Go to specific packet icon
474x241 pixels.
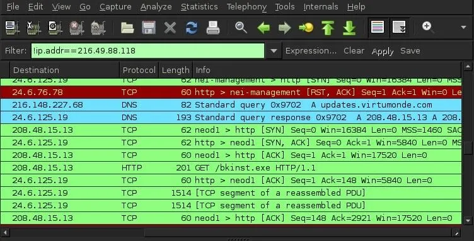[x=306, y=28]
